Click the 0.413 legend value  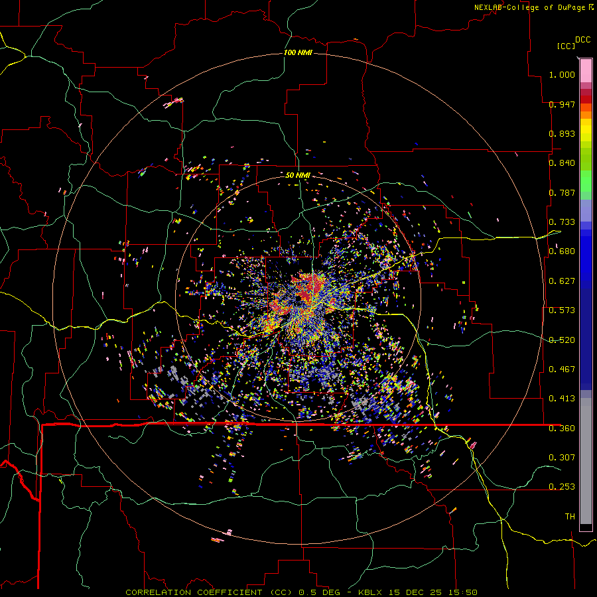click(562, 399)
